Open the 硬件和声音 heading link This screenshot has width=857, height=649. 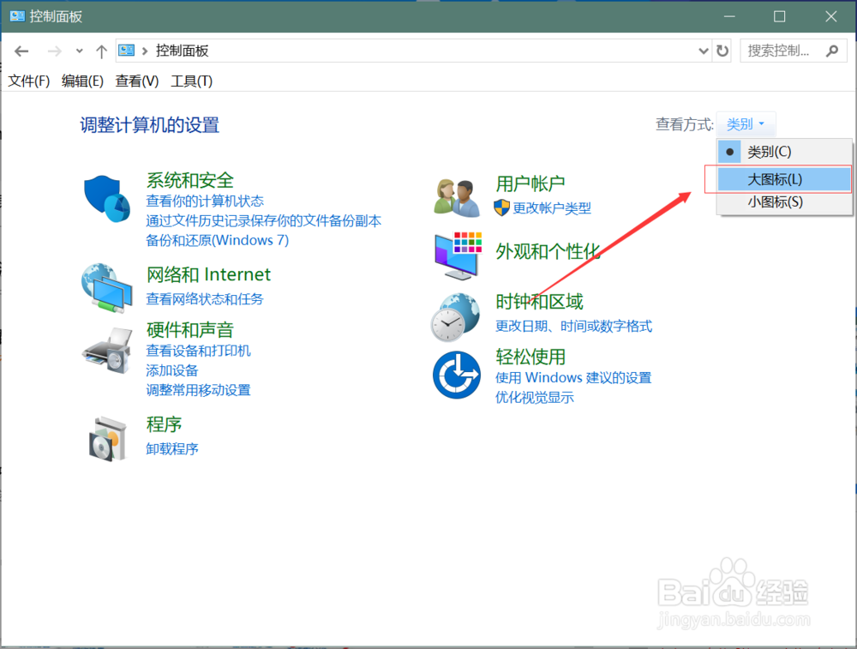(189, 330)
